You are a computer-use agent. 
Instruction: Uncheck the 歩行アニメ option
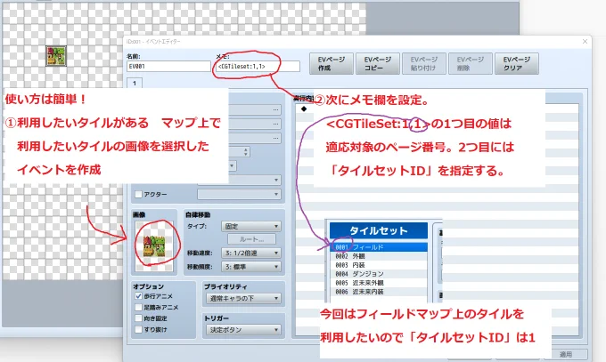(138, 296)
